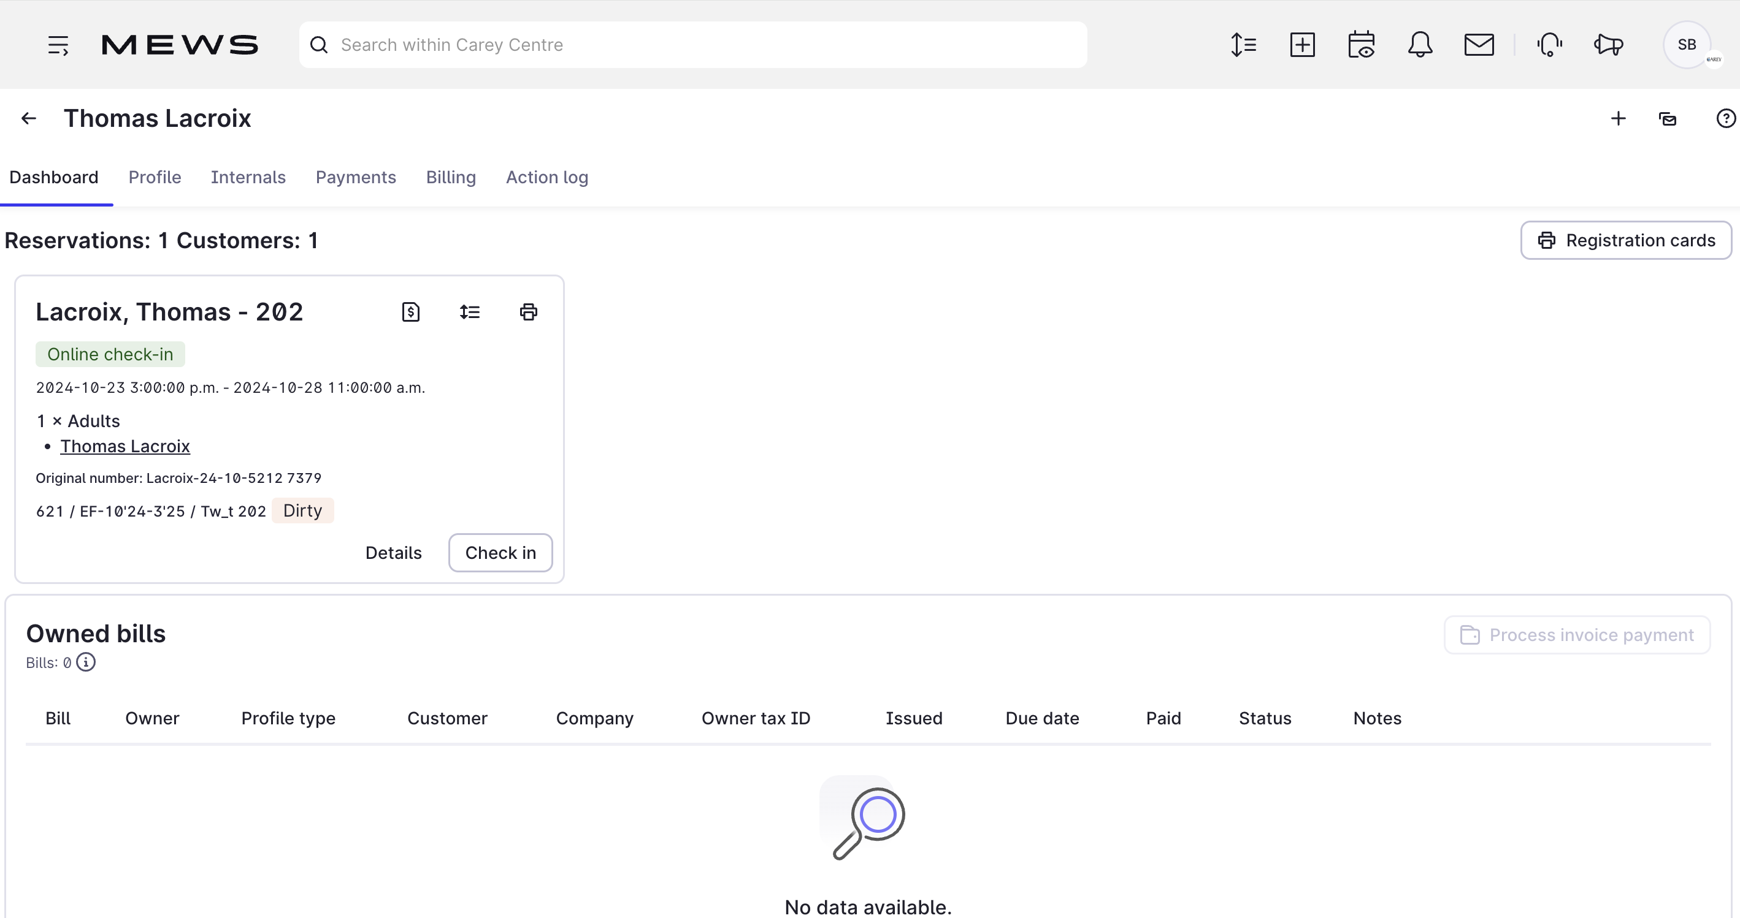Switch to the Payments tab
Viewport: 1740px width, 918px height.
click(355, 178)
